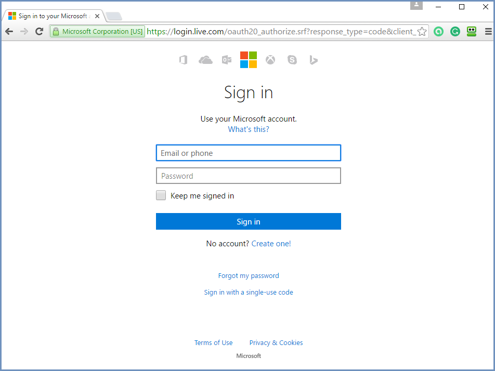The image size is (495, 371).
Task: Select the Sign in to your Microsoft tab
Action: point(49,16)
